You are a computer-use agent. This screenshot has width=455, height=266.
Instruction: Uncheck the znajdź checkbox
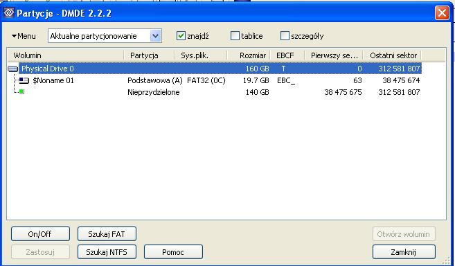[181, 36]
